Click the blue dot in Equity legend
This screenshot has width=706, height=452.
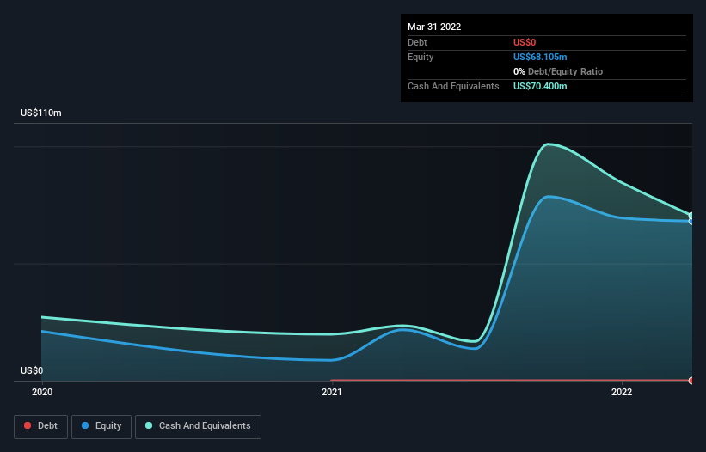pyautogui.click(x=85, y=425)
